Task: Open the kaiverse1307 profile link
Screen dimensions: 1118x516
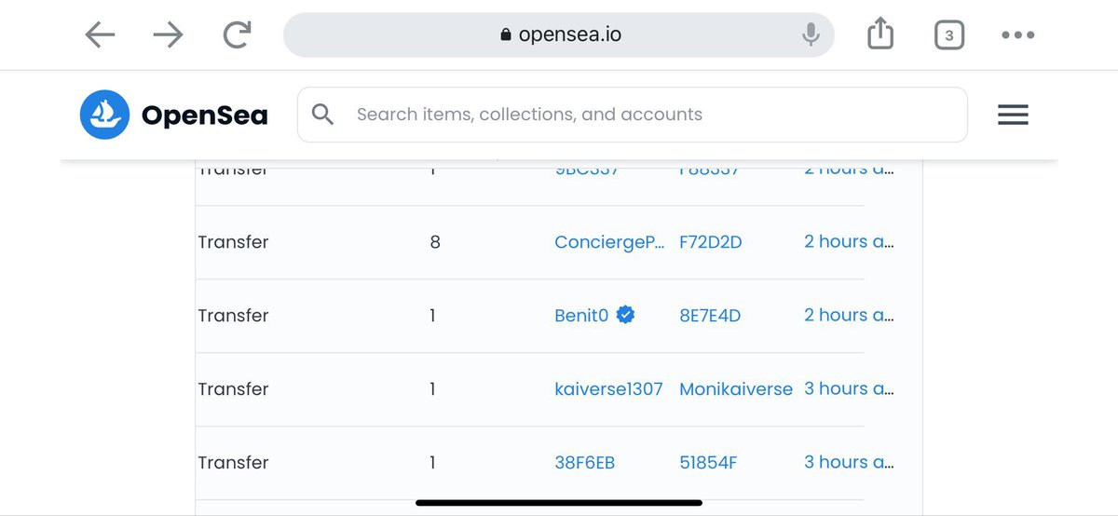Action: coord(608,389)
